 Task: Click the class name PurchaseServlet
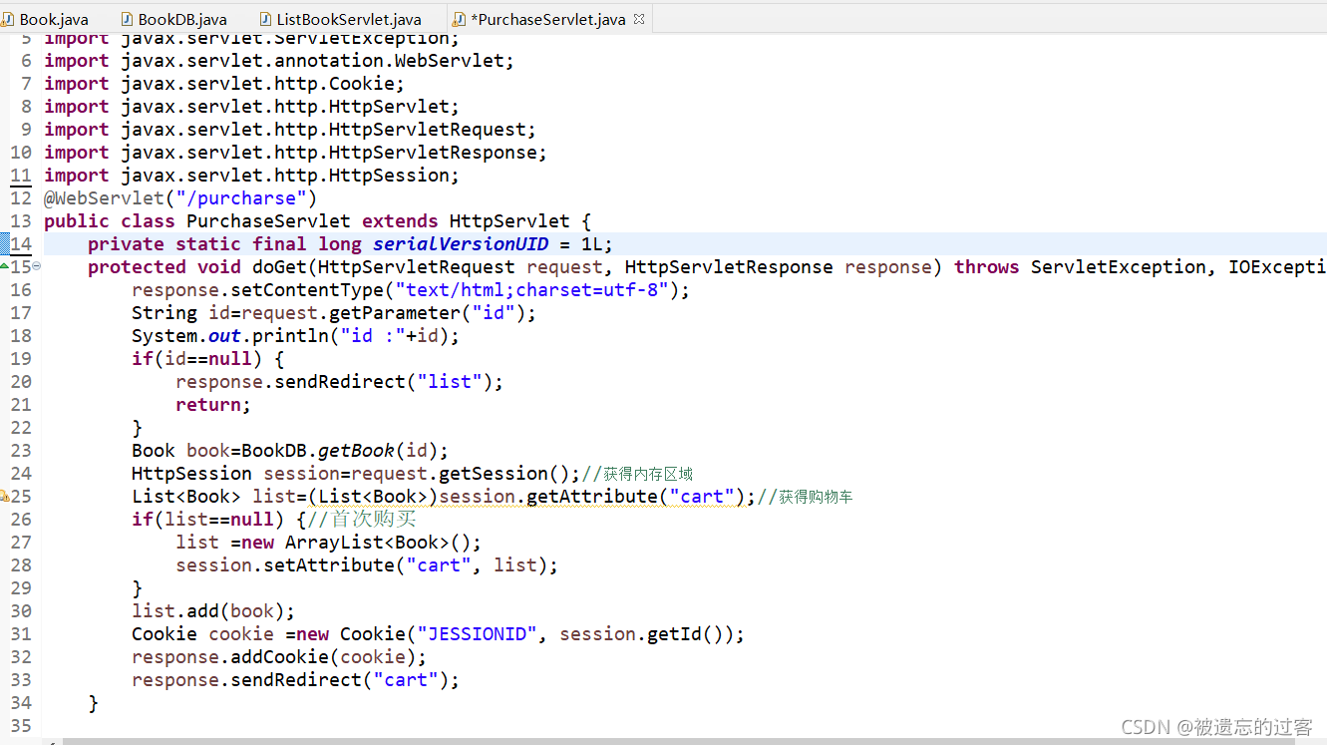coord(268,221)
